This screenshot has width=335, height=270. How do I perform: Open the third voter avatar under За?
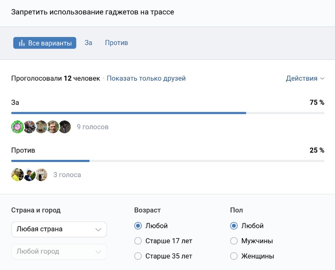[x=41, y=127]
